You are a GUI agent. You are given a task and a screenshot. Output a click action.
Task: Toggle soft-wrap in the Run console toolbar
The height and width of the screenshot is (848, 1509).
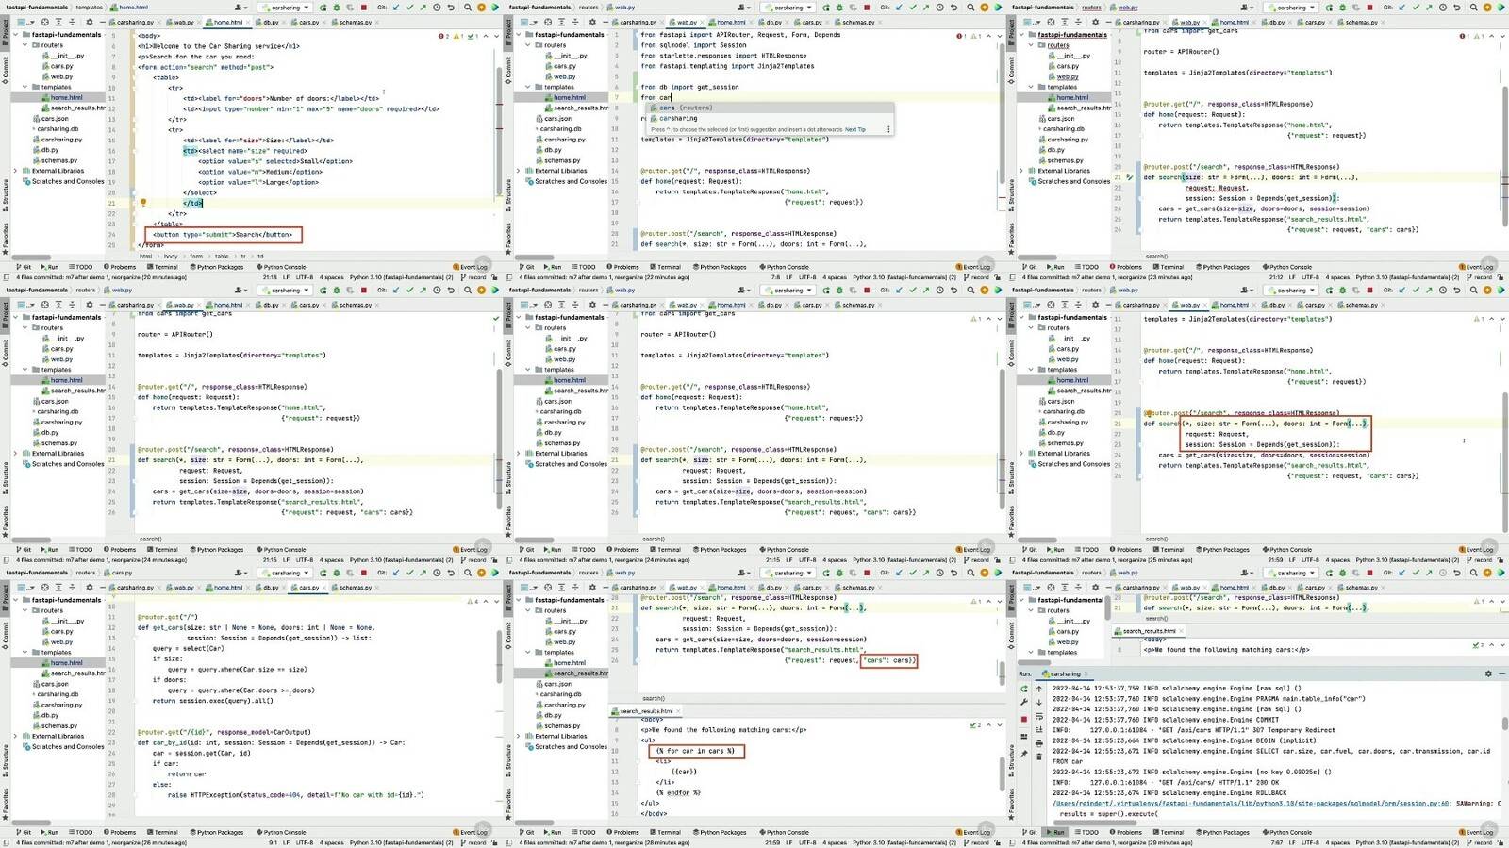coord(1039,717)
